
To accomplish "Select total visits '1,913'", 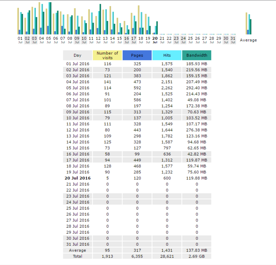I will point(108,256).
